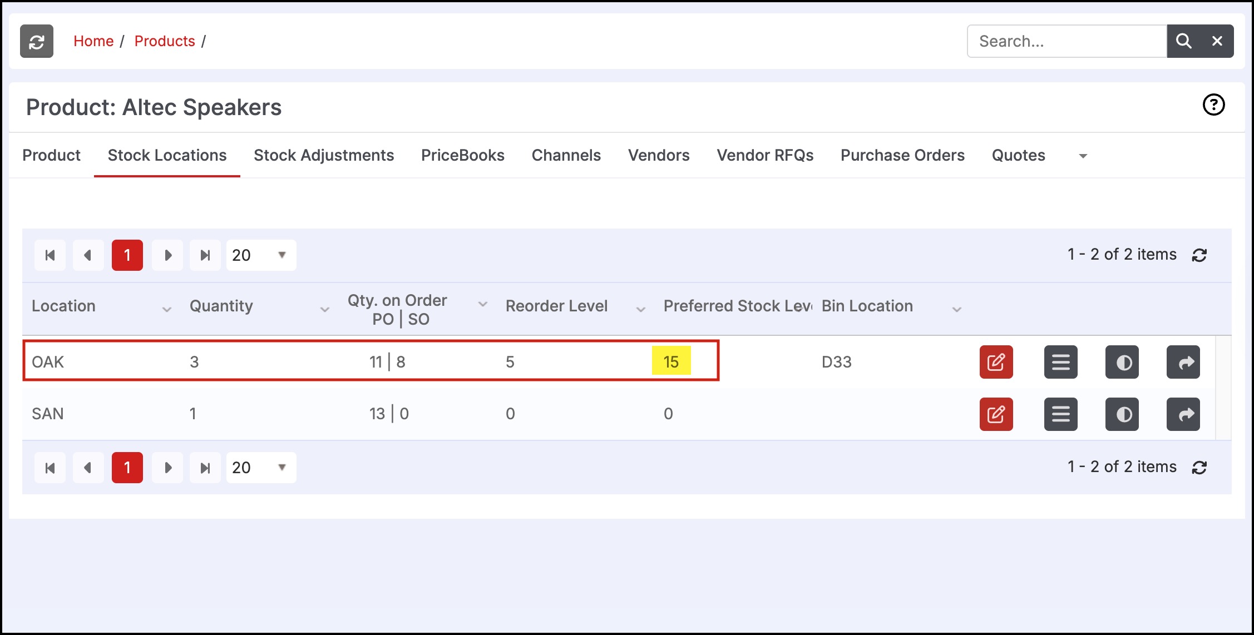Refresh the grid using bottom pager icon

(x=1199, y=468)
